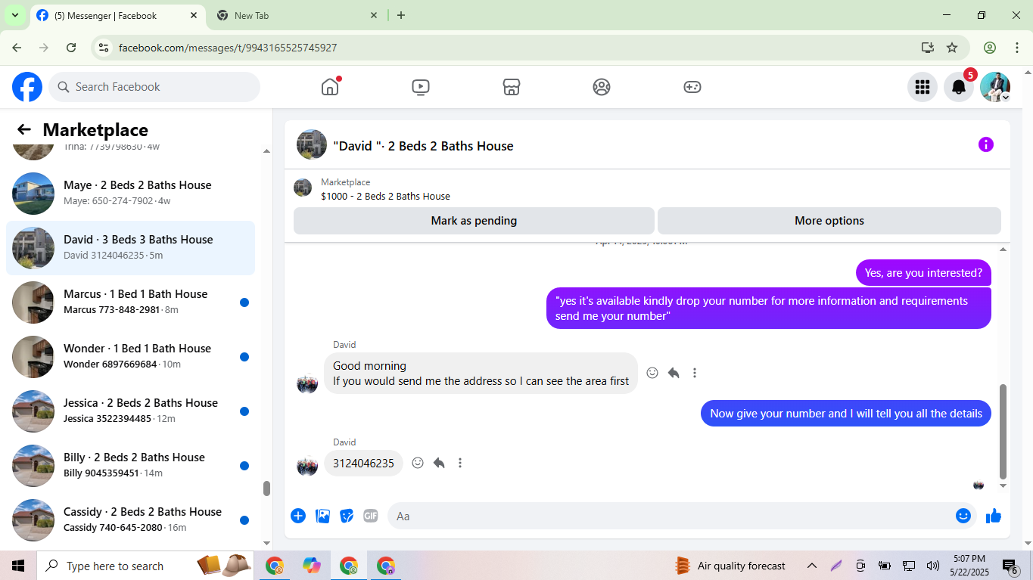Reply to David's Good morning message
This screenshot has width=1033, height=580.
point(674,373)
